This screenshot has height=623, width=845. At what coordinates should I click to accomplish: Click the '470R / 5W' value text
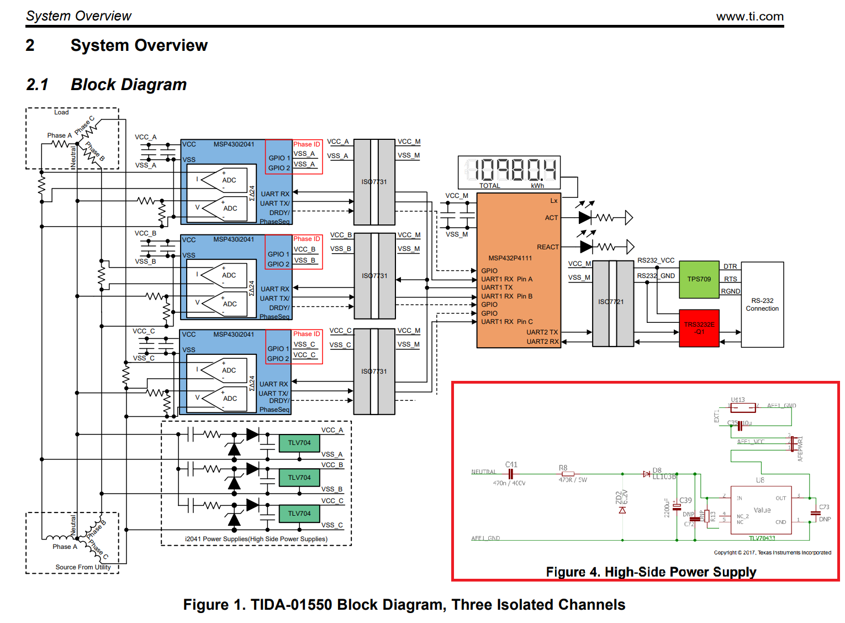tap(573, 480)
